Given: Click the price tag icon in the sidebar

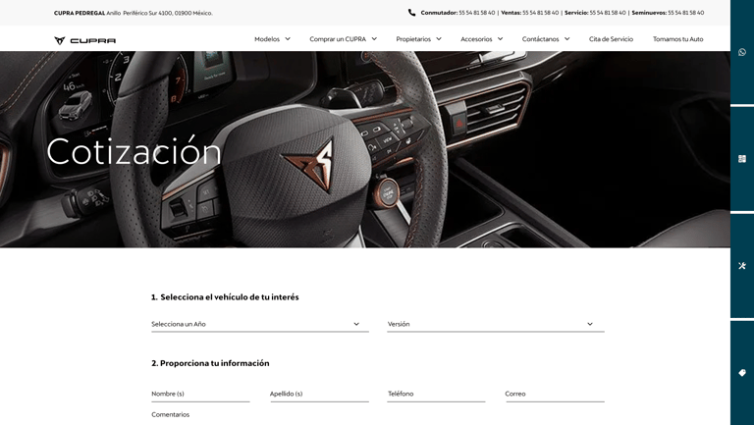Looking at the screenshot, I should [742, 373].
